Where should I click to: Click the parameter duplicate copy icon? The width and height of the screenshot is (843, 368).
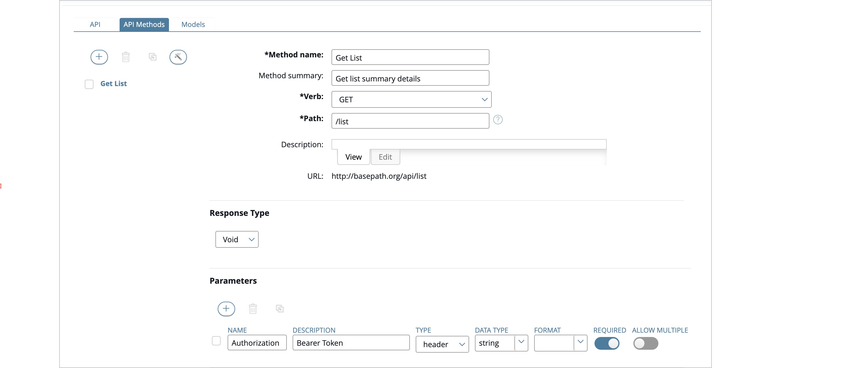coord(280,309)
